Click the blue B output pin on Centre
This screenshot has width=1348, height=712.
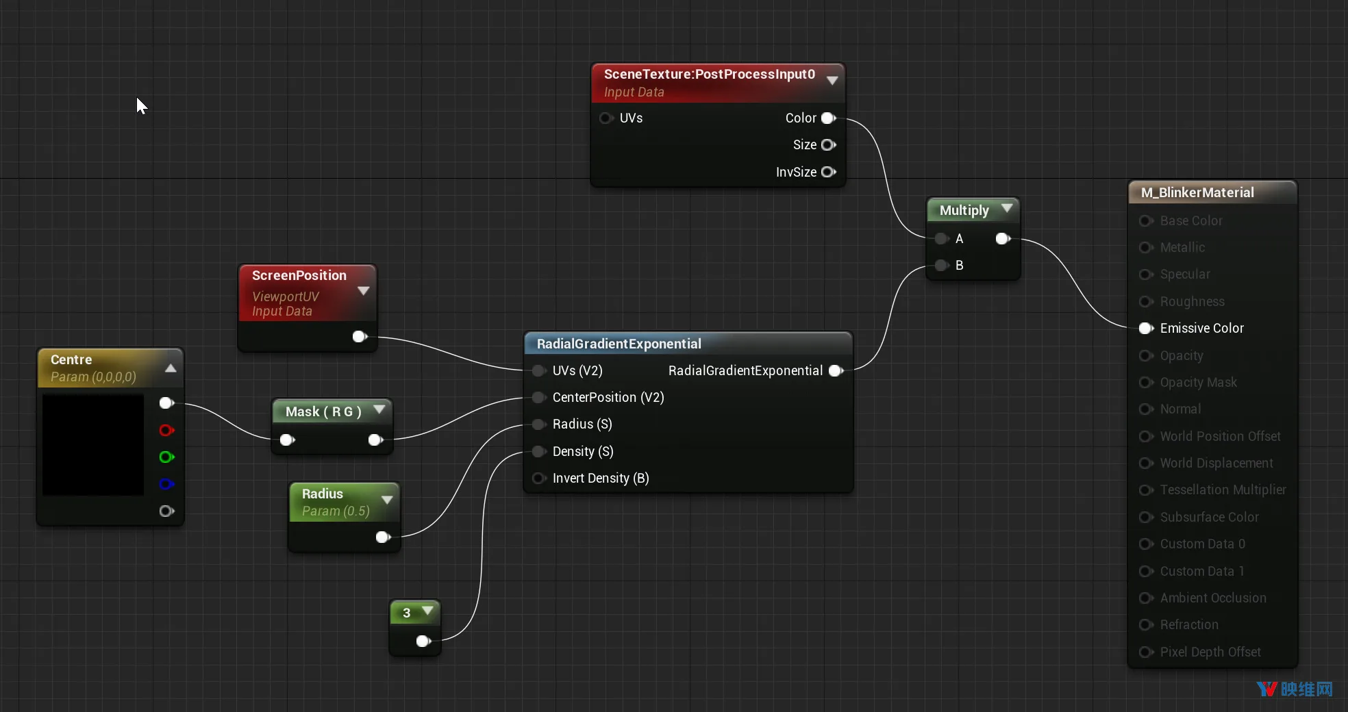coord(166,484)
